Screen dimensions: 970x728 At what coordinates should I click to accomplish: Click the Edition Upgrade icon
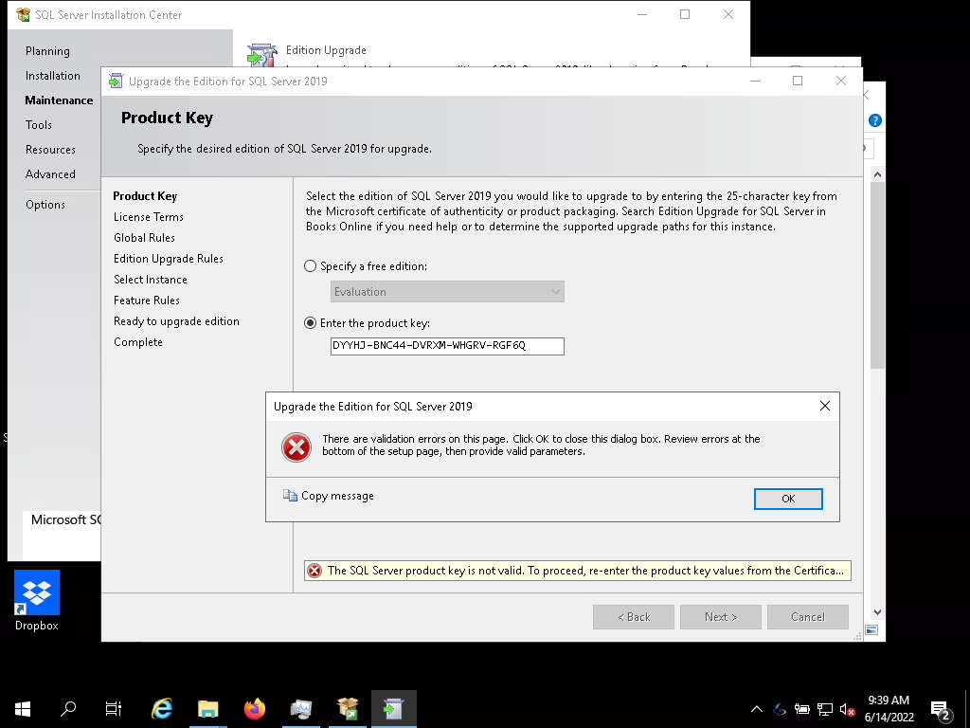[261, 55]
